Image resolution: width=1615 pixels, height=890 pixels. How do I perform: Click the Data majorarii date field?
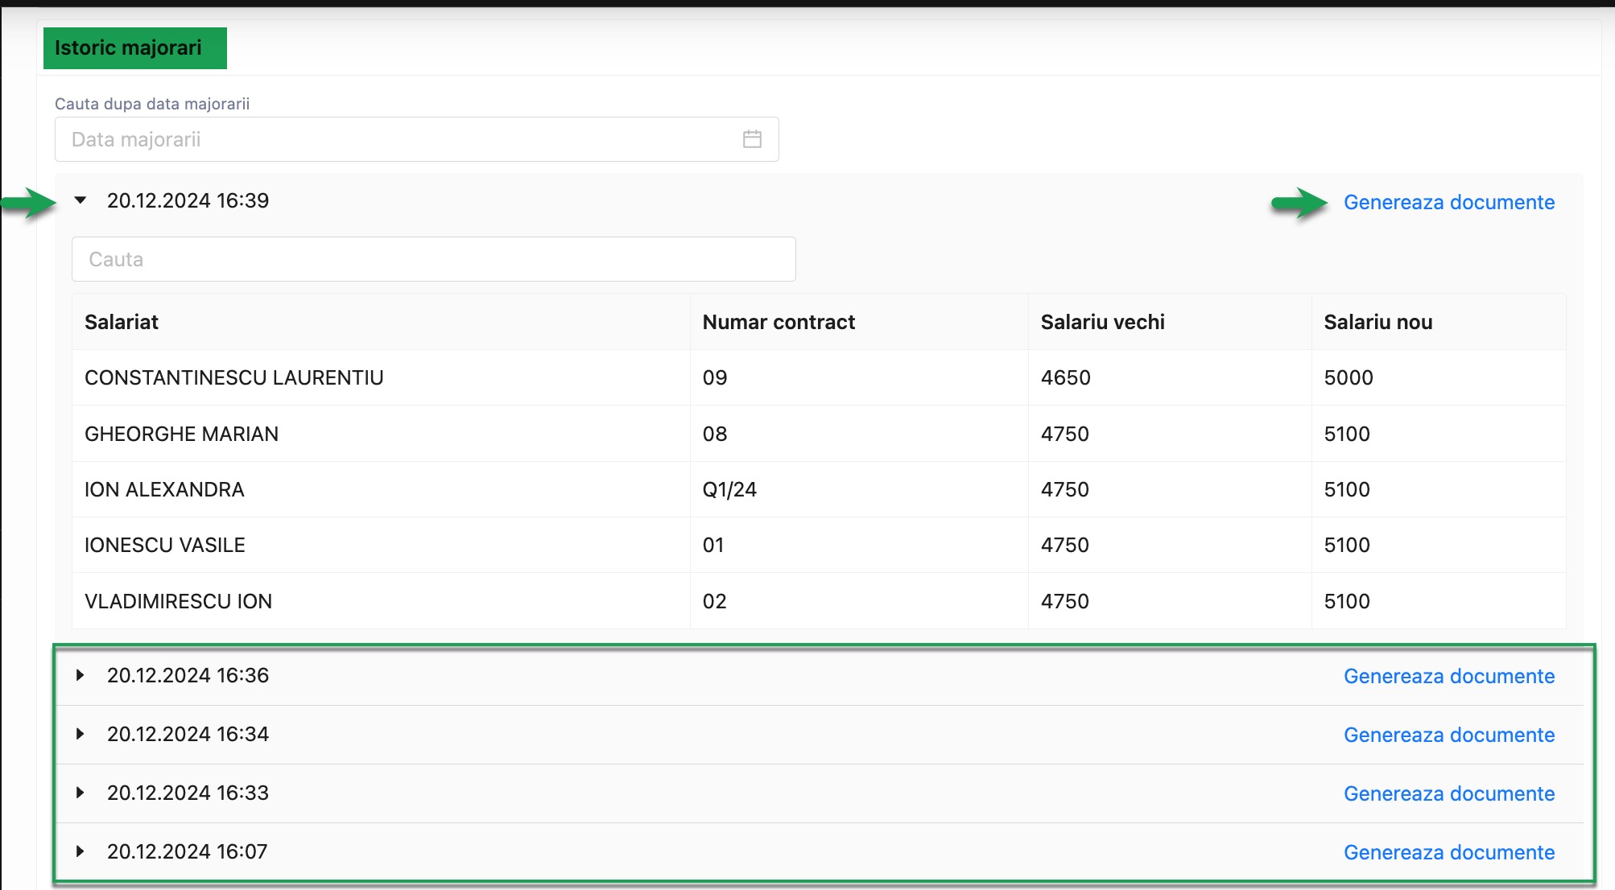tap(416, 139)
